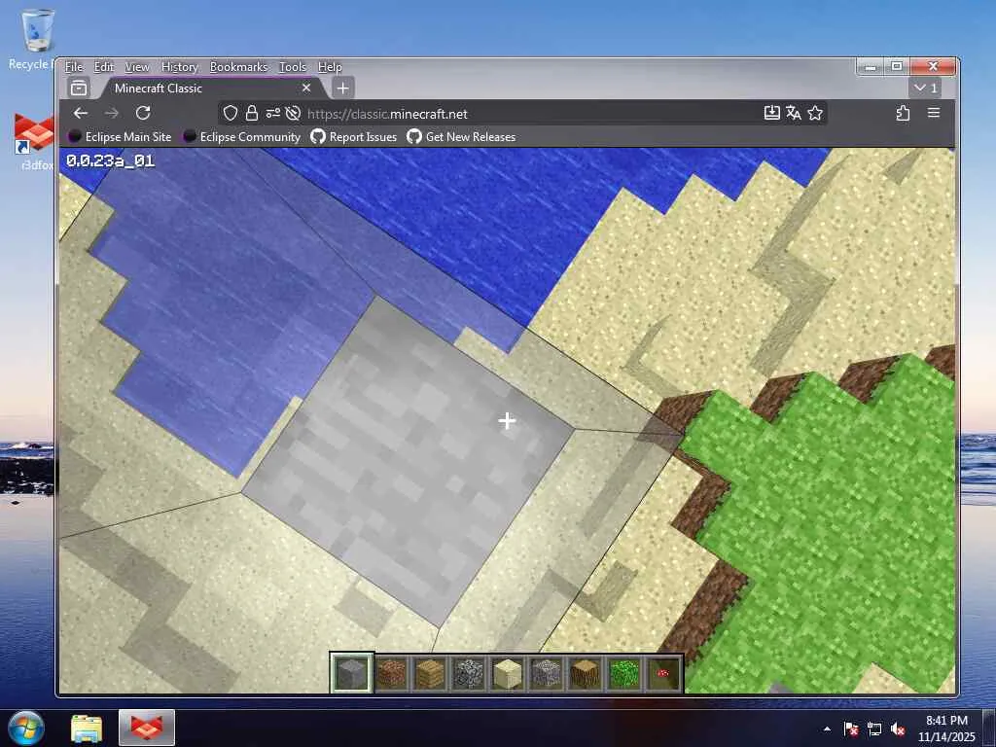Open the Help menu
Viewport: 996px width, 747px height.
click(x=330, y=67)
